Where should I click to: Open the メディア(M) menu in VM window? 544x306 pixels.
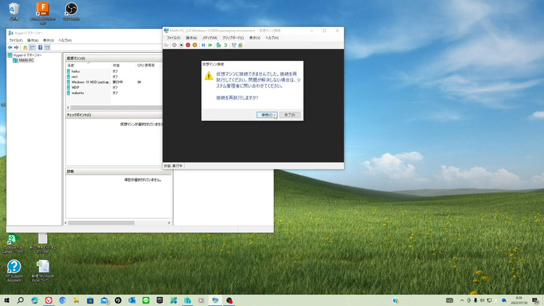coord(210,37)
